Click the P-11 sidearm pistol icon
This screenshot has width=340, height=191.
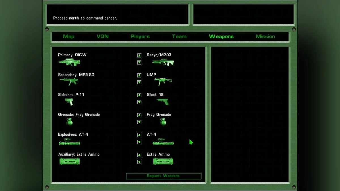tap(69, 102)
